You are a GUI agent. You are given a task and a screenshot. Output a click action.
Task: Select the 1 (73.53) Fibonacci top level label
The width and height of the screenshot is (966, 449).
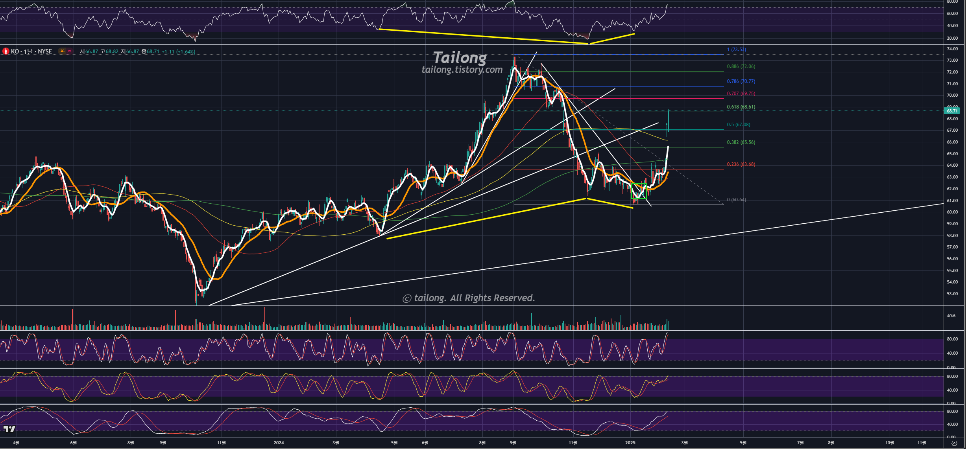tap(736, 50)
